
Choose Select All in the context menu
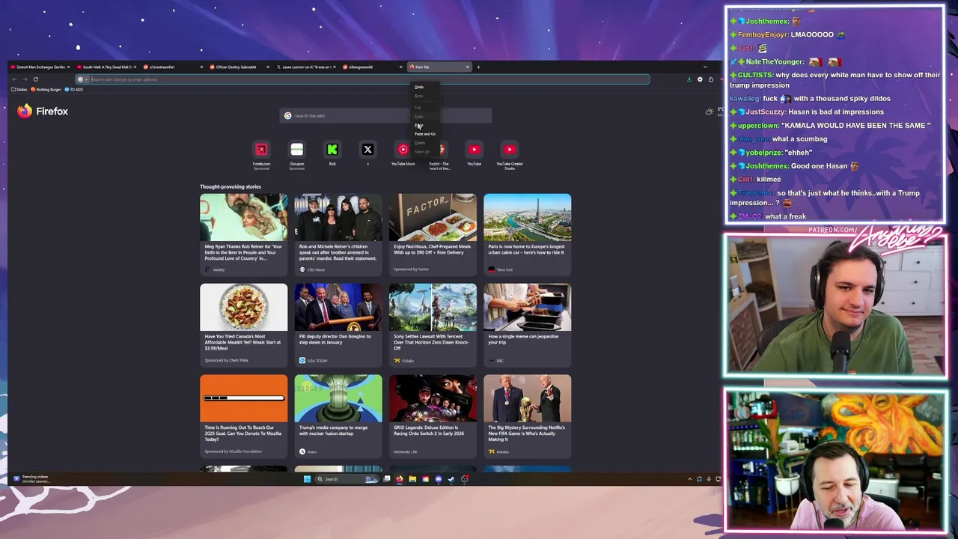tap(424, 152)
